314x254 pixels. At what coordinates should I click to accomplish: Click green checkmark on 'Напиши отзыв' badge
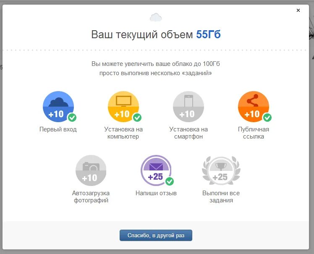pyautogui.click(x=170, y=181)
